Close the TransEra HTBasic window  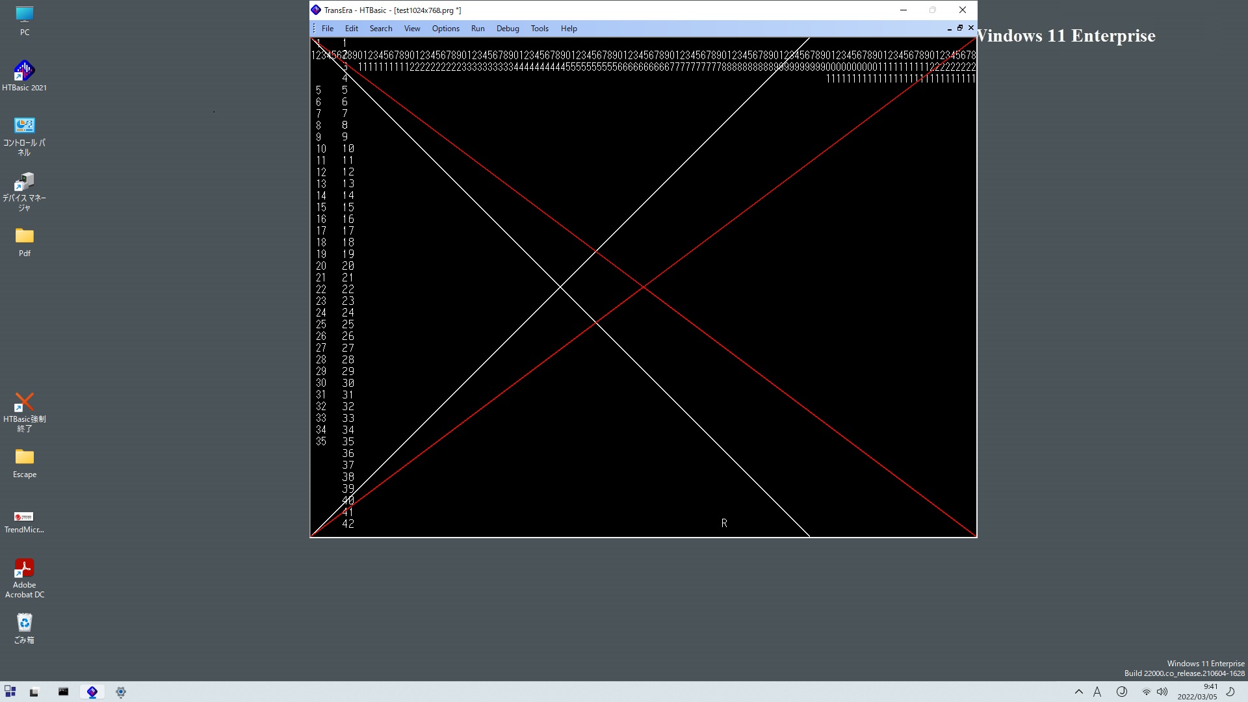963,10
